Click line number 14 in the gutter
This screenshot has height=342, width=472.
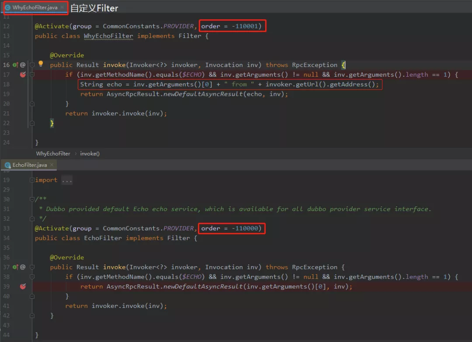tap(6, 46)
